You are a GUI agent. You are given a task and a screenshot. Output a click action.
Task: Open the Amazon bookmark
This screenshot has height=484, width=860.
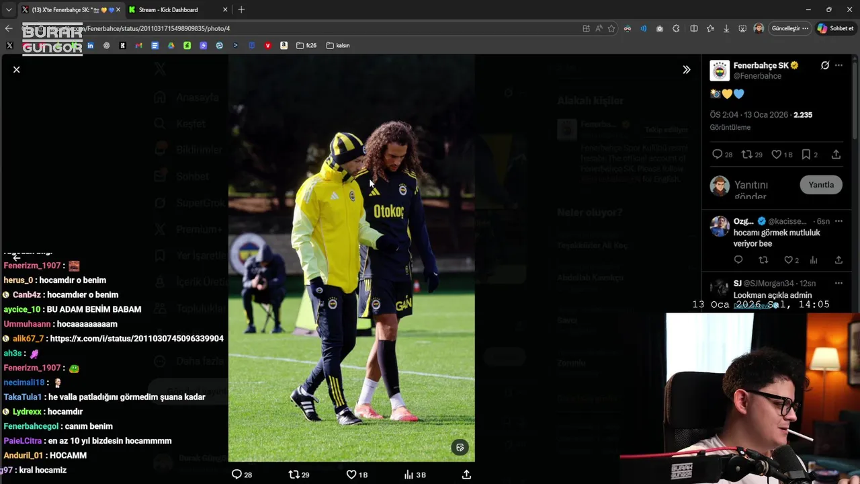[284, 46]
